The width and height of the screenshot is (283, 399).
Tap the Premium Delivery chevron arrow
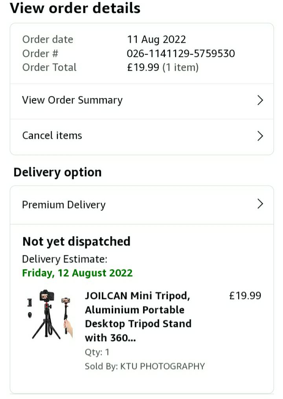click(260, 204)
